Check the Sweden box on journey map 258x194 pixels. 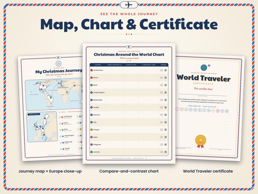coord(61,149)
